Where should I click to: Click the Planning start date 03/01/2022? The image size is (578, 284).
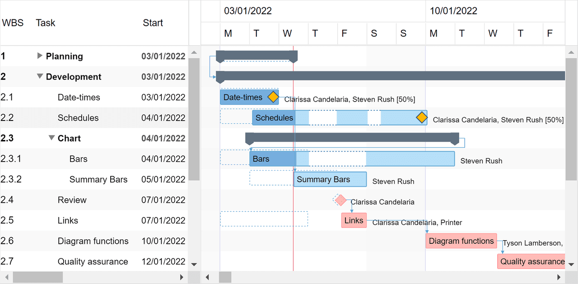tap(163, 56)
